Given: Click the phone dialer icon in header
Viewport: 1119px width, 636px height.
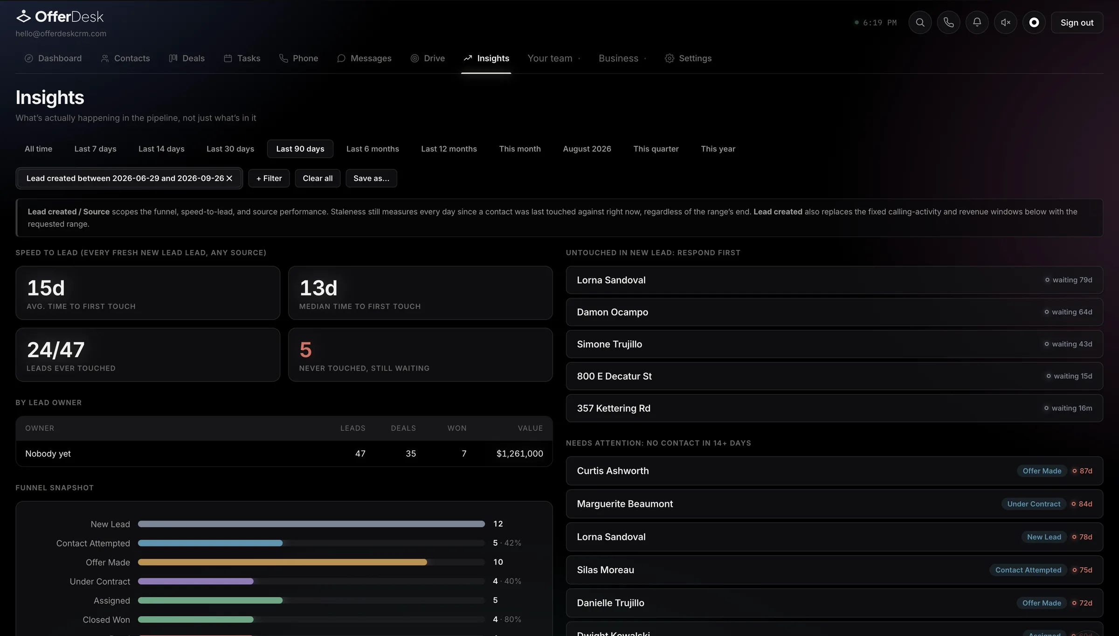Looking at the screenshot, I should 948,22.
